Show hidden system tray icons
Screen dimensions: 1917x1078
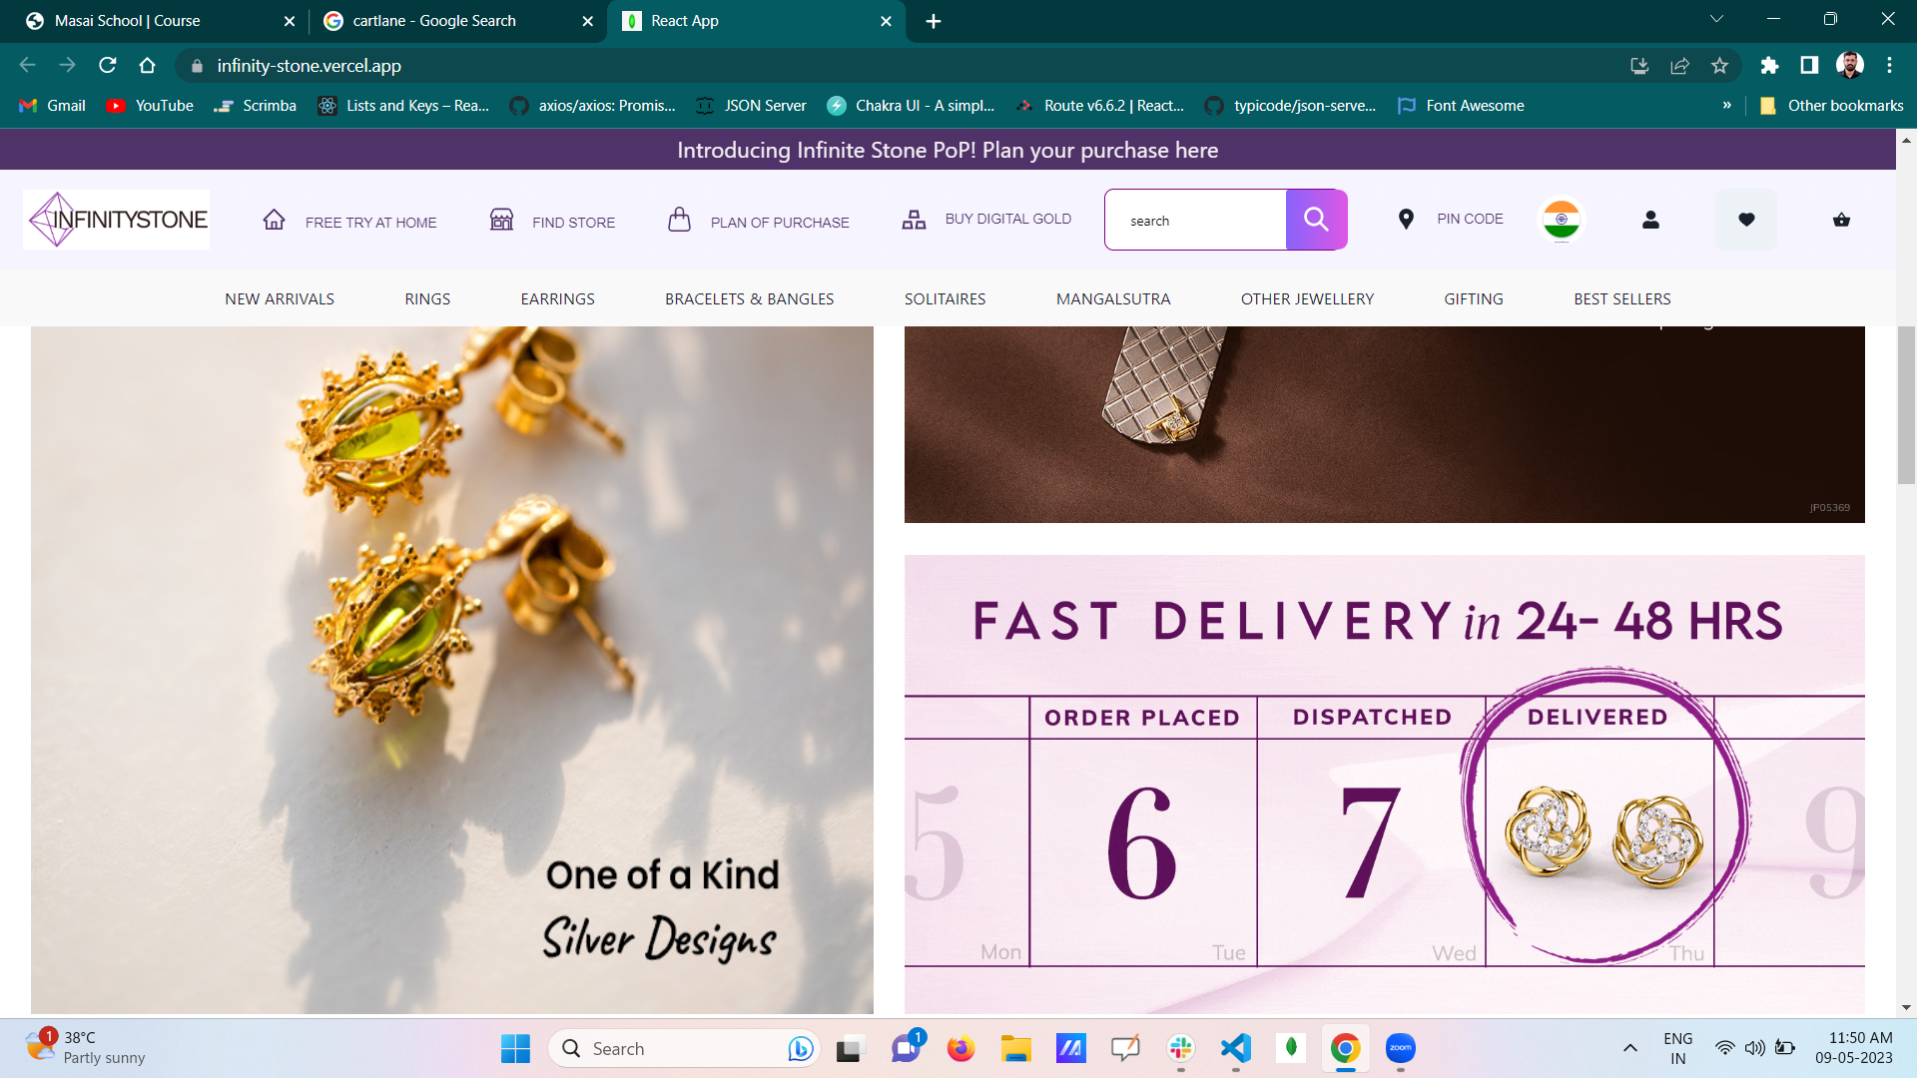tap(1629, 1048)
